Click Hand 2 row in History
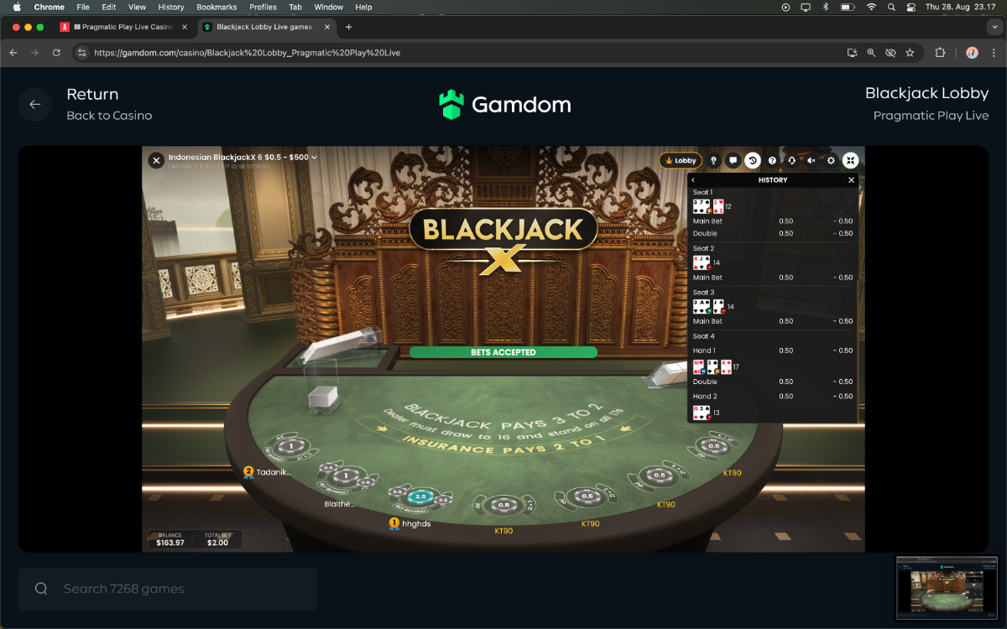 [x=772, y=396]
